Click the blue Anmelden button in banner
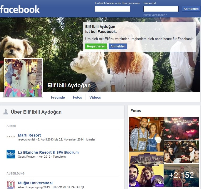This screenshot has height=189, width=201. pos(118,46)
